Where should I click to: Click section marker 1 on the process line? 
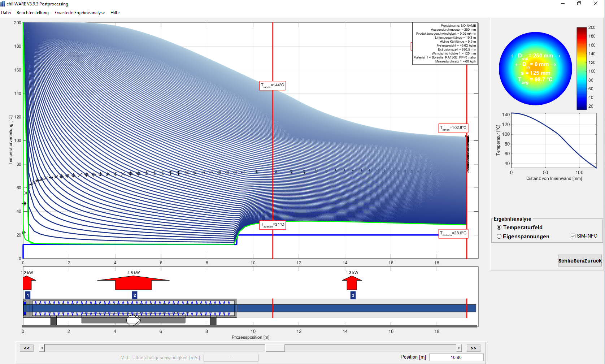(x=28, y=295)
